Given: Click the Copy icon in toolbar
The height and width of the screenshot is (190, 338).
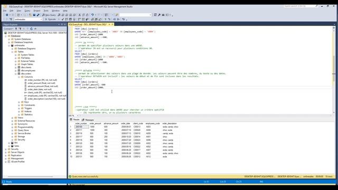Looking at the screenshot, I should [83, 15].
